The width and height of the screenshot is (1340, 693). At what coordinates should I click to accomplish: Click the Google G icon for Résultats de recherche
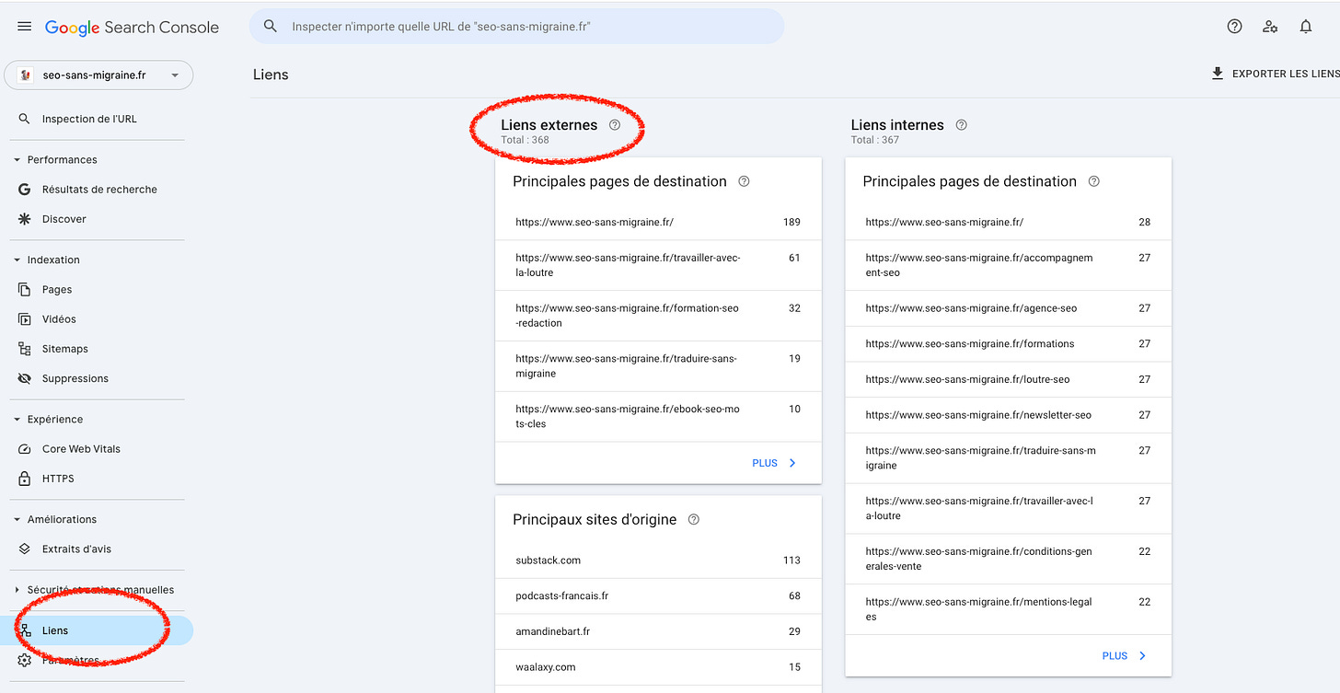(x=25, y=190)
